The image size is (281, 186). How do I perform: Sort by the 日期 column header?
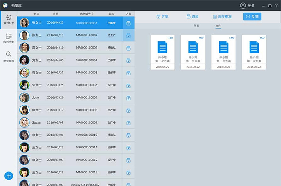(x=56, y=14)
